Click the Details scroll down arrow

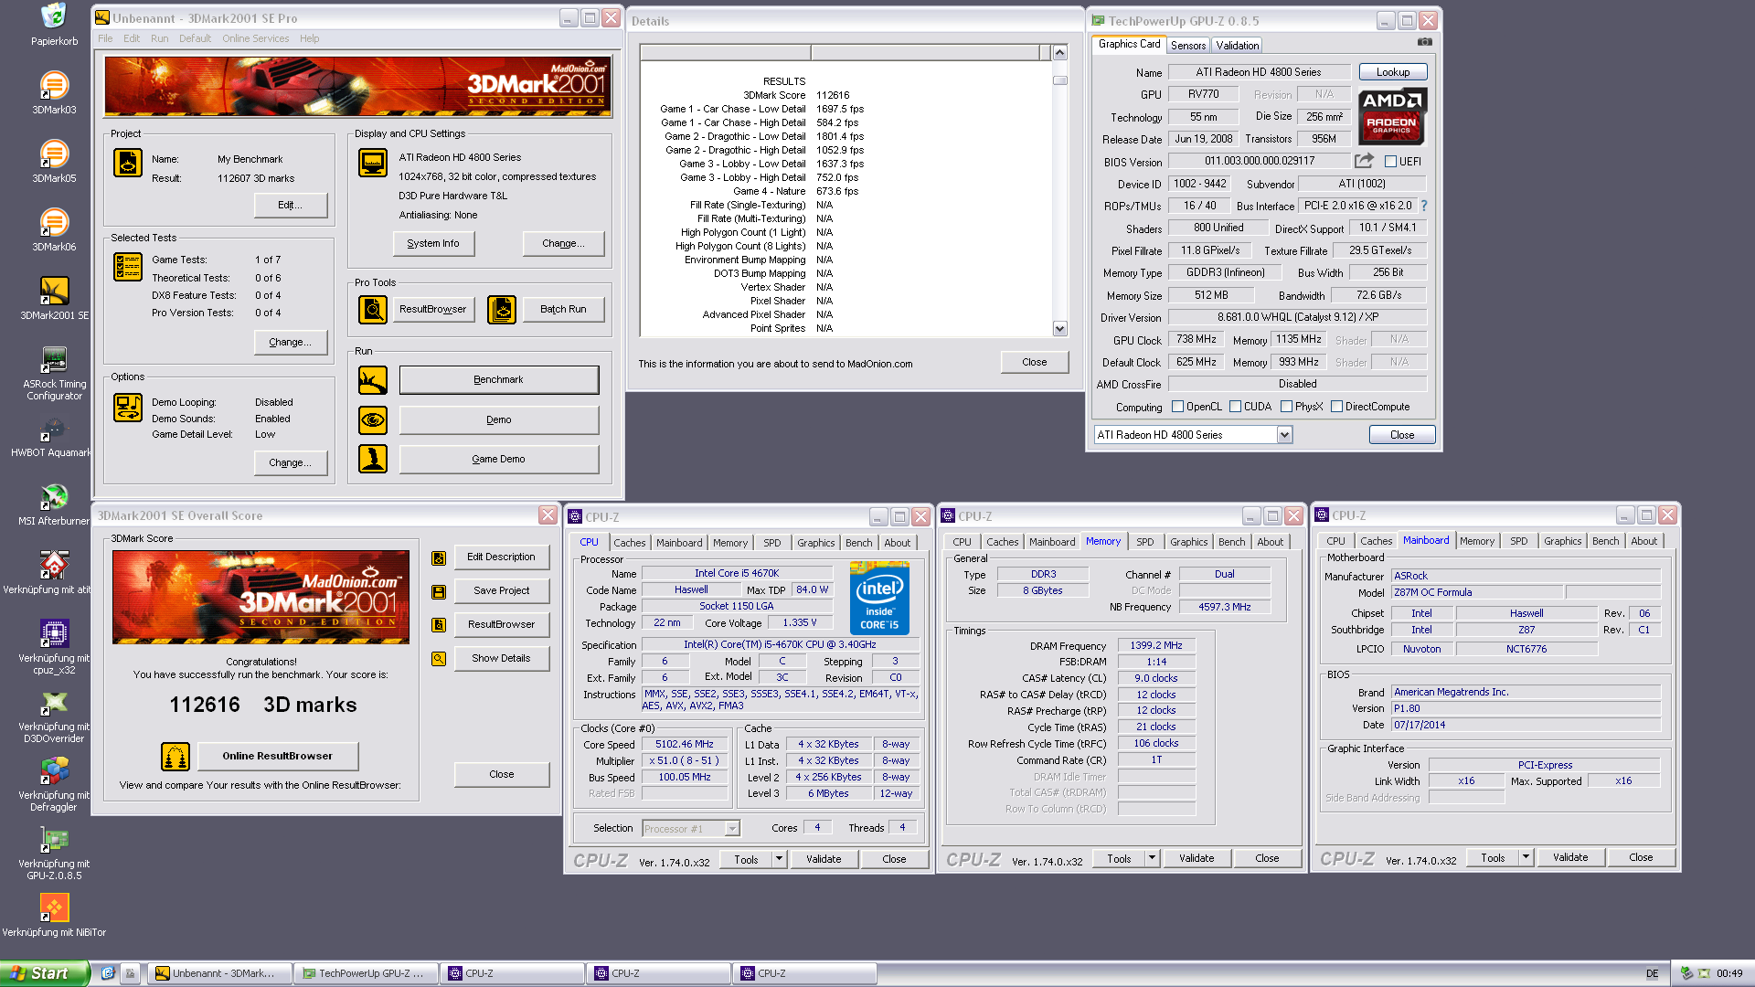(1059, 329)
